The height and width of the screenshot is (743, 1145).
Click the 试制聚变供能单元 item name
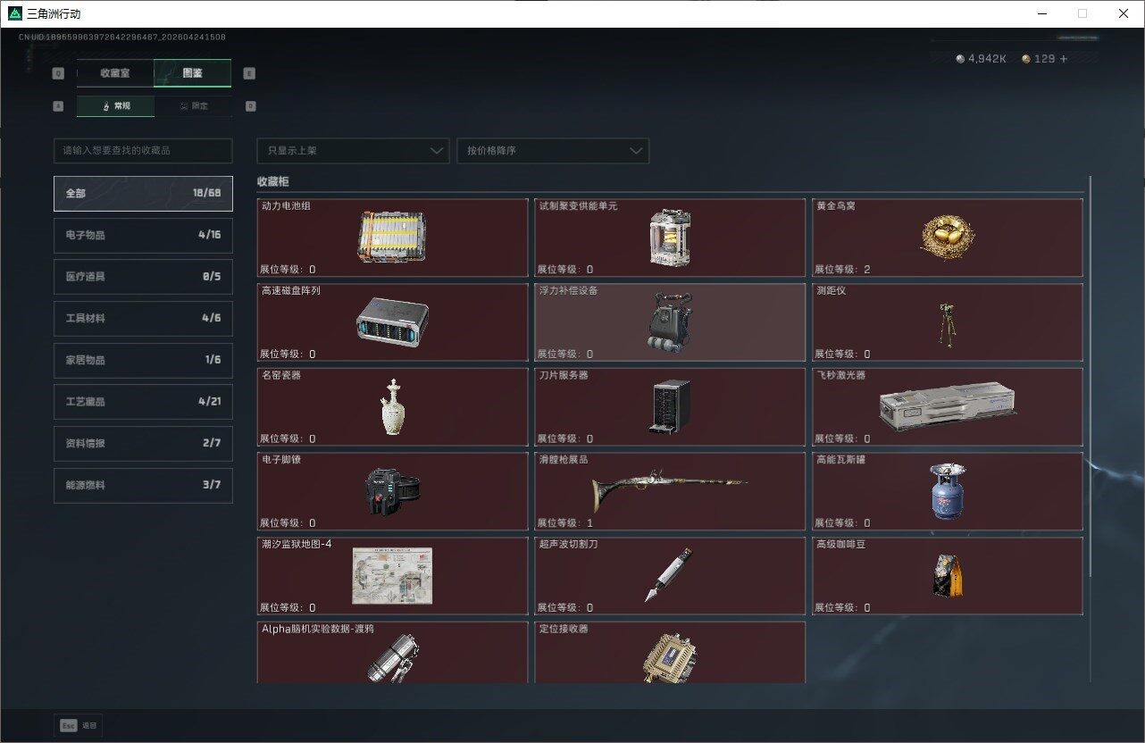(578, 206)
